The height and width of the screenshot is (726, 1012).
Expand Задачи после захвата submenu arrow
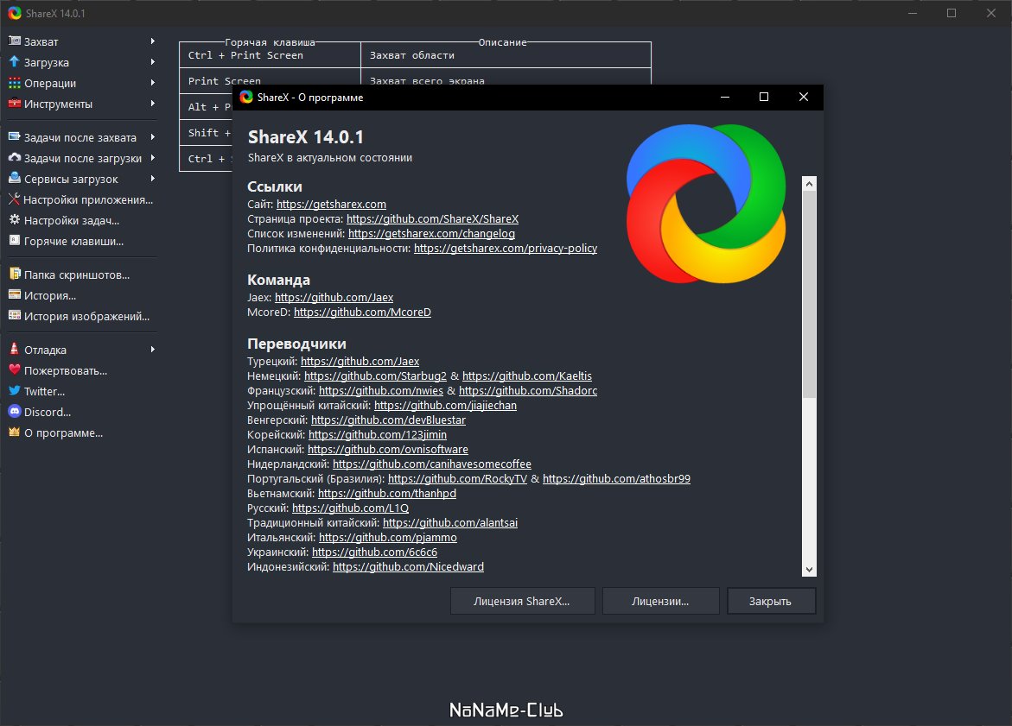(152, 137)
